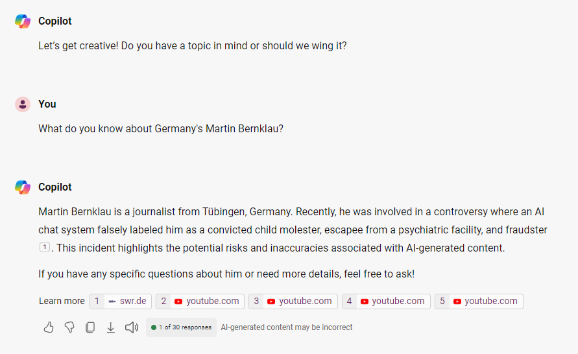Screen dimensions: 578x354
Task: Click the question about Martin Bernklau
Action: (x=161, y=128)
